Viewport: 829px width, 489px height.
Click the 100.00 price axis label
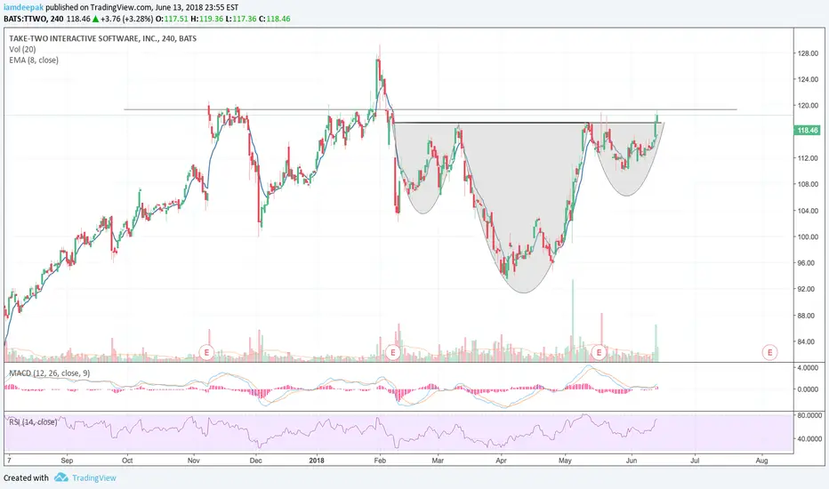(808, 236)
